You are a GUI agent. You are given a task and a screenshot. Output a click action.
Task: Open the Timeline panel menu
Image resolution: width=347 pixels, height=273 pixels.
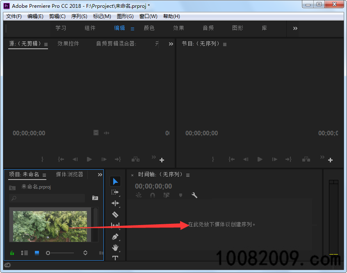(x=188, y=175)
